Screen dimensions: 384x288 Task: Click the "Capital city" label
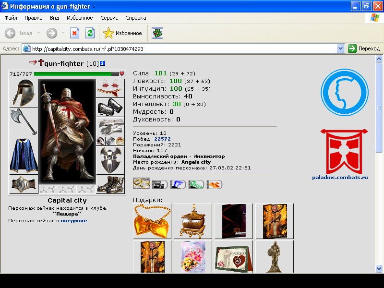[67, 200]
